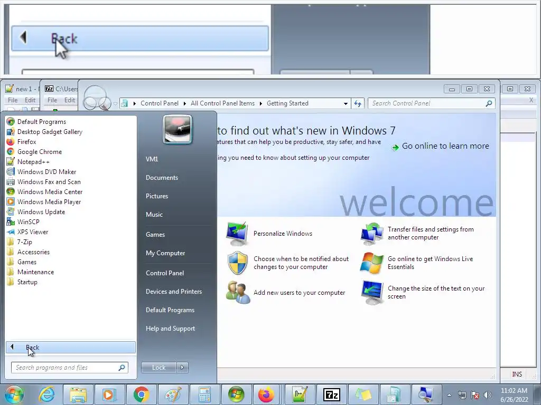Open Calculator from taskbar

tap(204, 394)
